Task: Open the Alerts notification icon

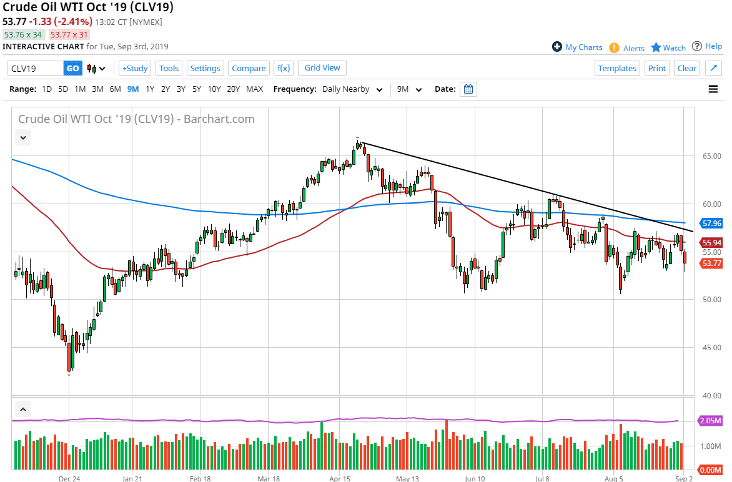Action: [615, 47]
